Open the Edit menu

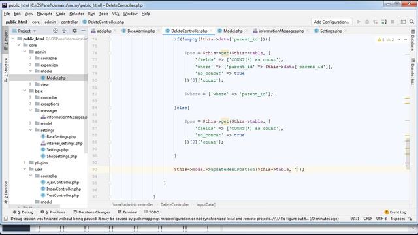pos(17,14)
